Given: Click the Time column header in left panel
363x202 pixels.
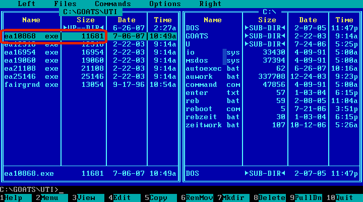Looking at the screenshot, I should (x=163, y=20).
